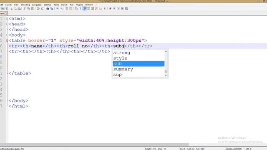Viewport: 267px width, 150px height.
Task: Open the Language menu
Action: click(x=37, y=5)
